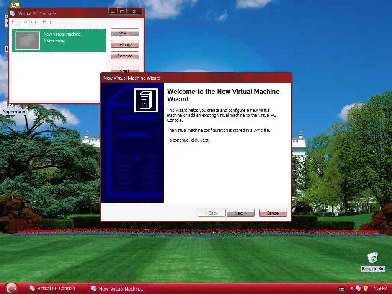Select the Supermium desktop shortcut label
392x294 pixels.
tap(15, 112)
